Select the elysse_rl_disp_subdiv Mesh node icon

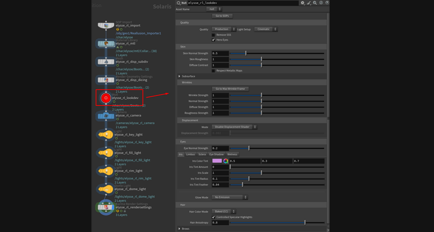(106, 62)
